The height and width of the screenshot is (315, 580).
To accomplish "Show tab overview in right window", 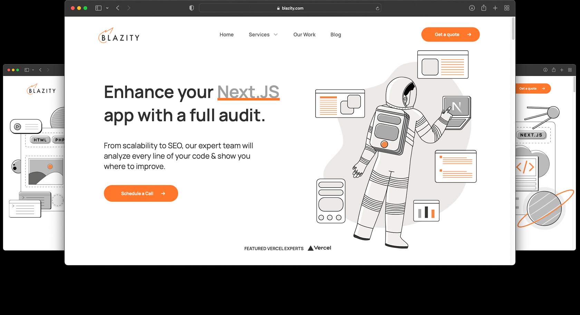I will (570, 70).
